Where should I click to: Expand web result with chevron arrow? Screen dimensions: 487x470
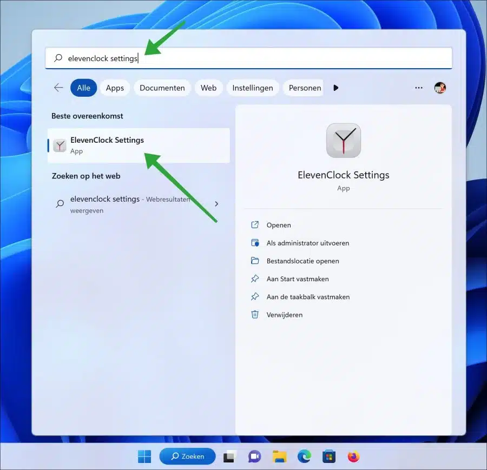coord(216,204)
